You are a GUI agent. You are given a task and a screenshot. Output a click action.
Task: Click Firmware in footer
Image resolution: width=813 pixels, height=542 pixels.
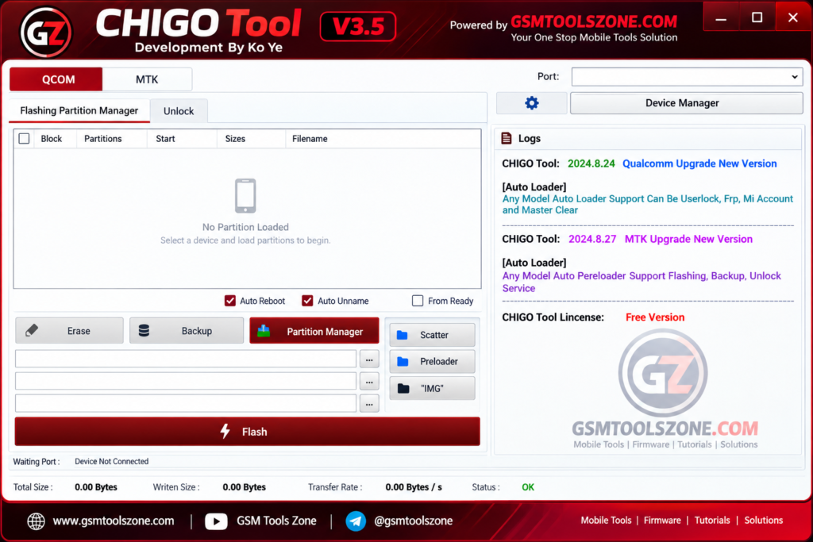(662, 521)
